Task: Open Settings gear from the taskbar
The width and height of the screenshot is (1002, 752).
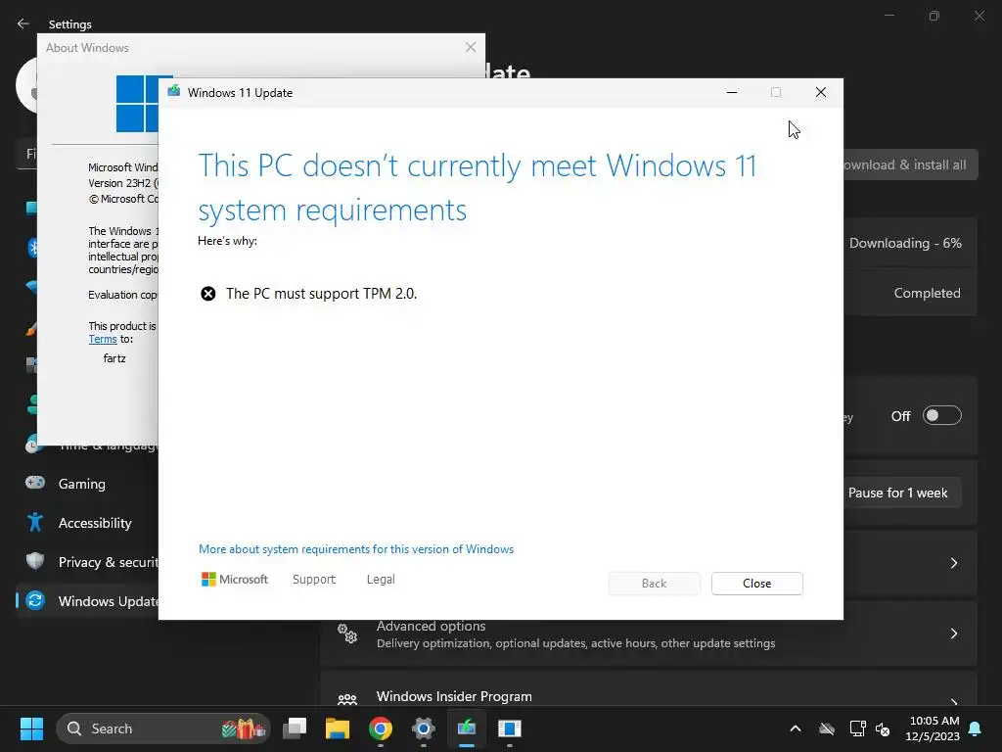Action: pyautogui.click(x=423, y=728)
